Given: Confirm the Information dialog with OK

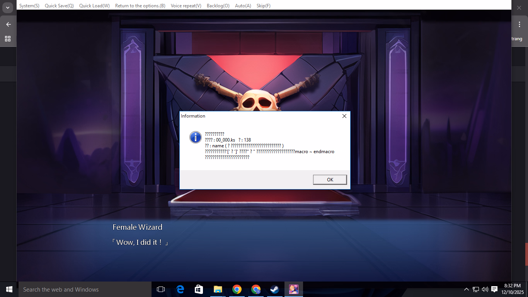Looking at the screenshot, I should tap(330, 179).
